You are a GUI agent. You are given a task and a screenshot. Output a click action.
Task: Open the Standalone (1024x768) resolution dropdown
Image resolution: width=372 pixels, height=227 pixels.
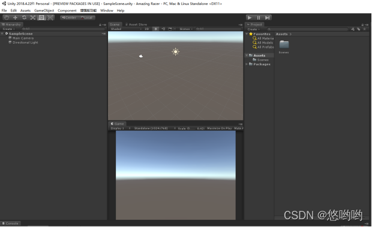click(x=155, y=128)
